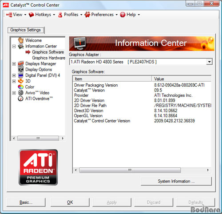Image resolution: width=222 pixels, height=214 pixels.
Task: Click the Value column header
Action: click(x=181, y=79)
